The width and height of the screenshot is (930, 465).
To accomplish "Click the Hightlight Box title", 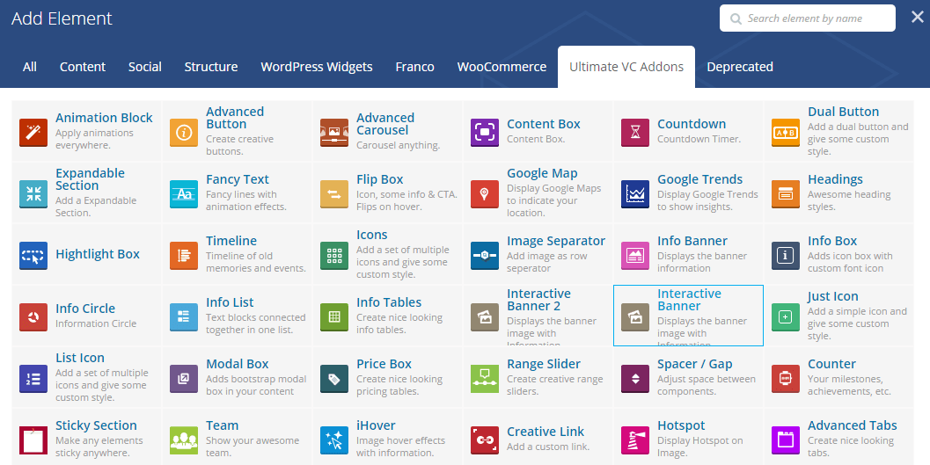I will click(98, 254).
